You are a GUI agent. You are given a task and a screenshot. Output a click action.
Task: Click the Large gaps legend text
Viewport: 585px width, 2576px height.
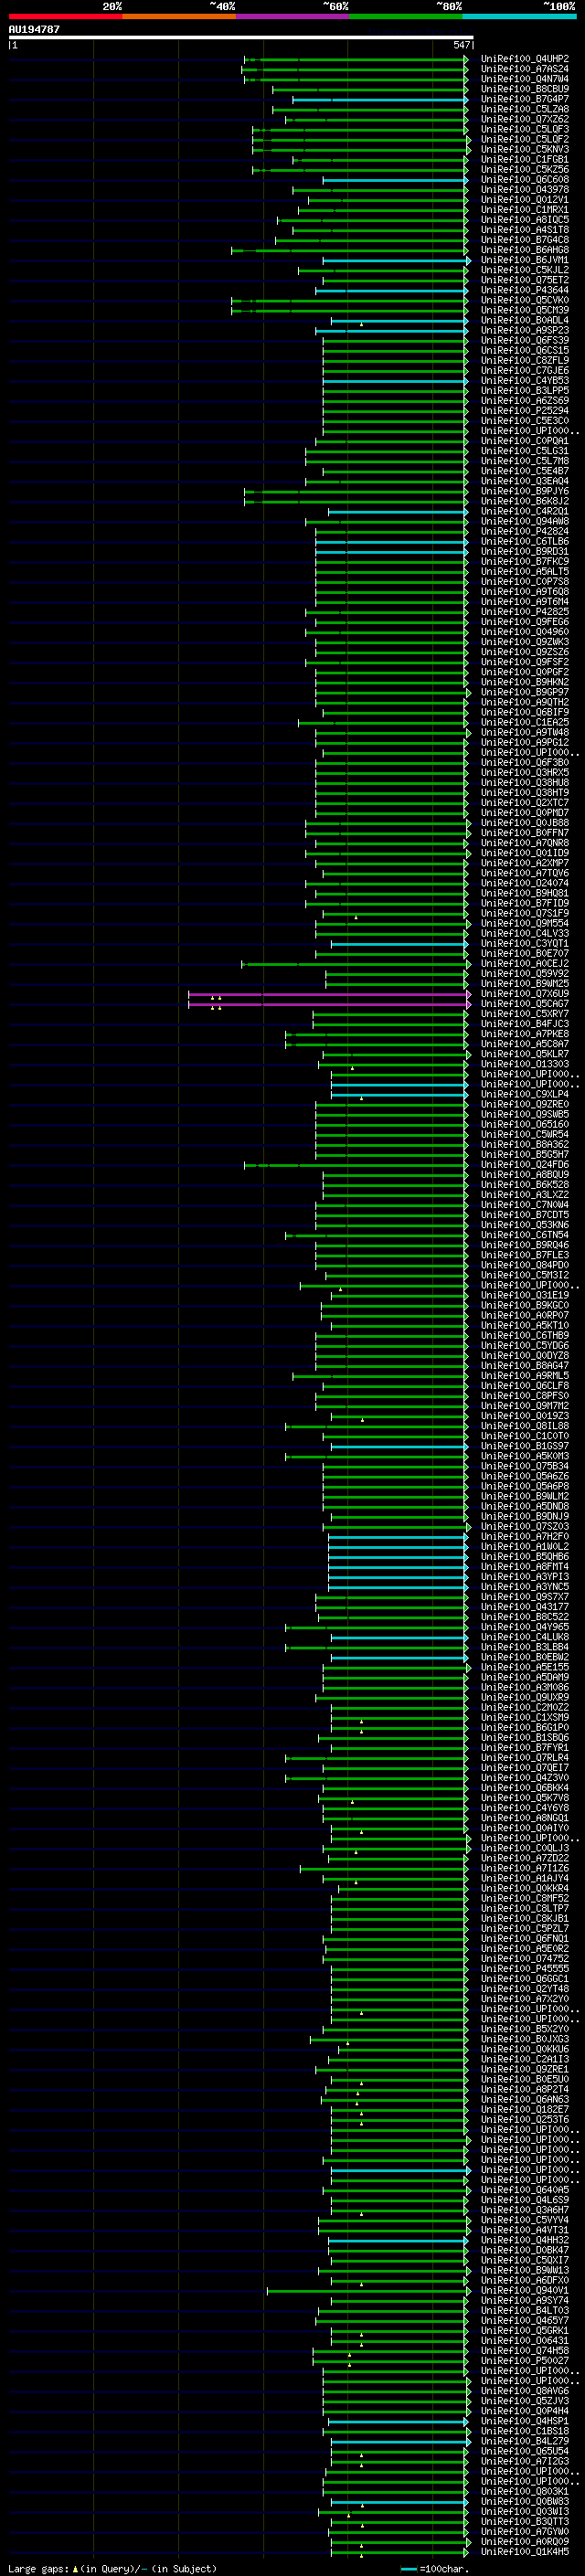tap(112, 2569)
